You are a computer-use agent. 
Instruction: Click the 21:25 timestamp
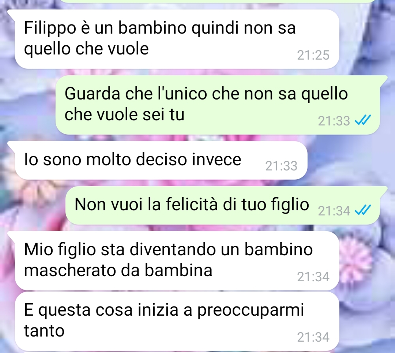pyautogui.click(x=313, y=55)
